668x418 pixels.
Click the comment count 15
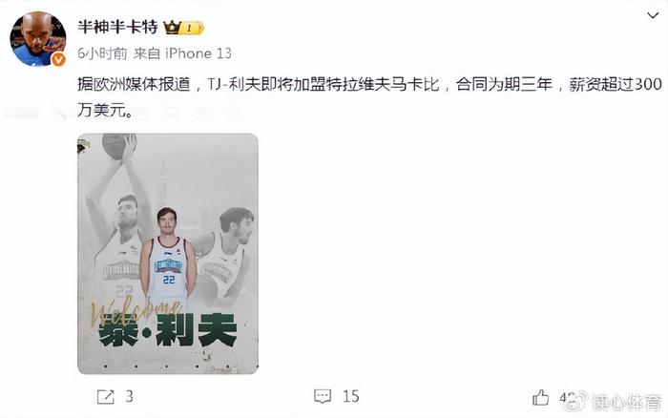[x=351, y=397]
